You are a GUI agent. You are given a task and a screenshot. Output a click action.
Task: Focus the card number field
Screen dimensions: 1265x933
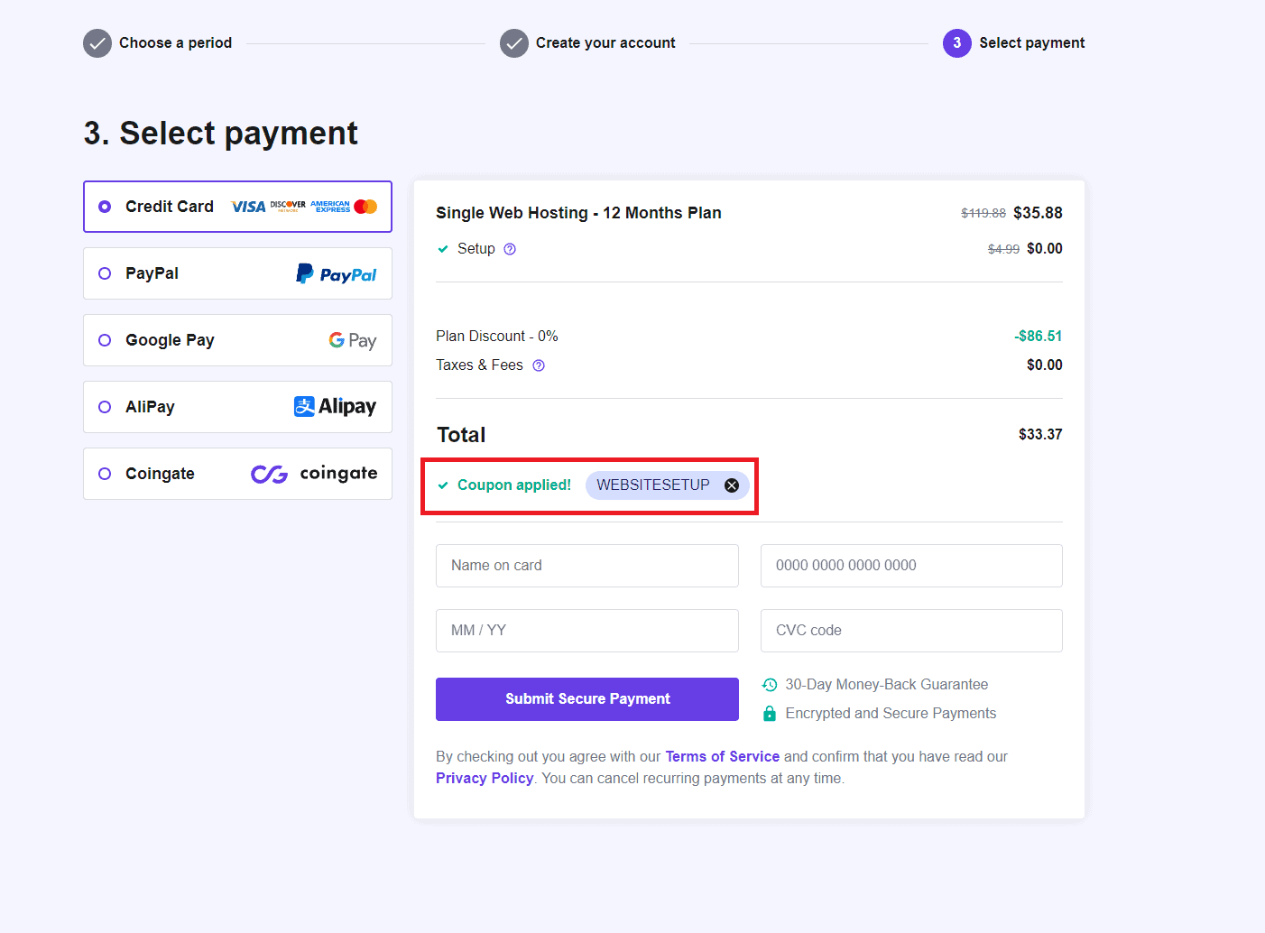pyautogui.click(x=911, y=566)
